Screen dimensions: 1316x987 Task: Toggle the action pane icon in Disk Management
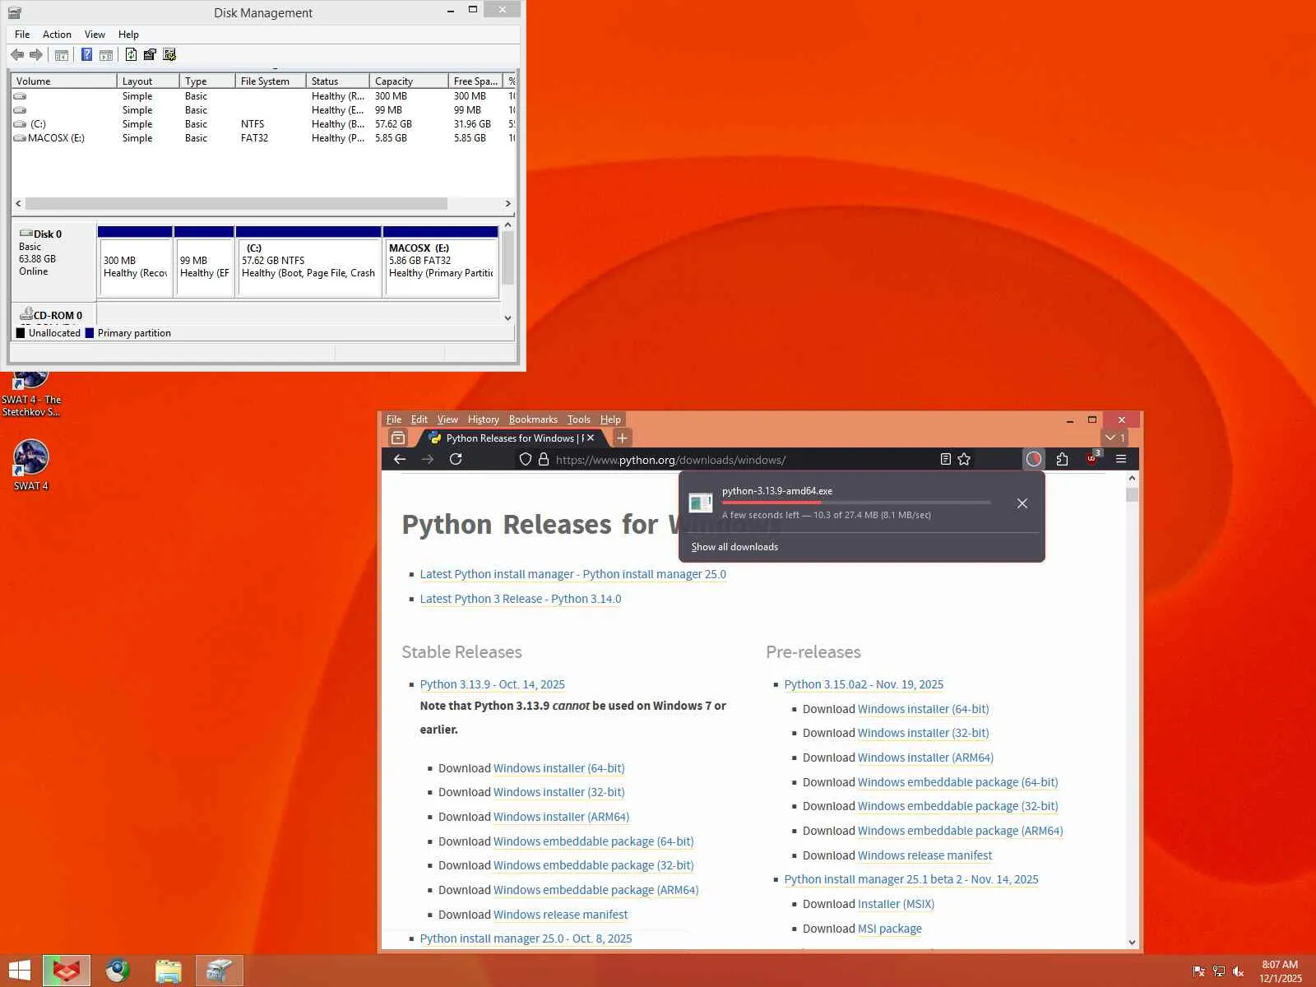click(106, 55)
